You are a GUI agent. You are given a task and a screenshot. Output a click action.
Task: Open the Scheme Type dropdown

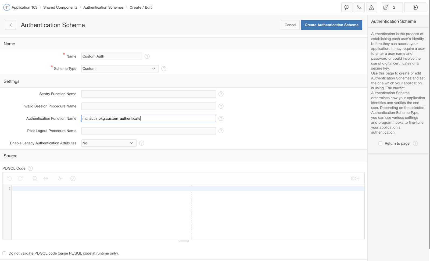click(x=120, y=69)
